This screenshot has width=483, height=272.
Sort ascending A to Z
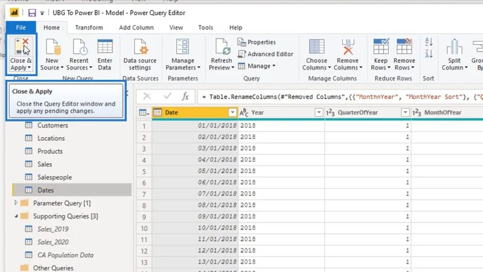coord(429,42)
